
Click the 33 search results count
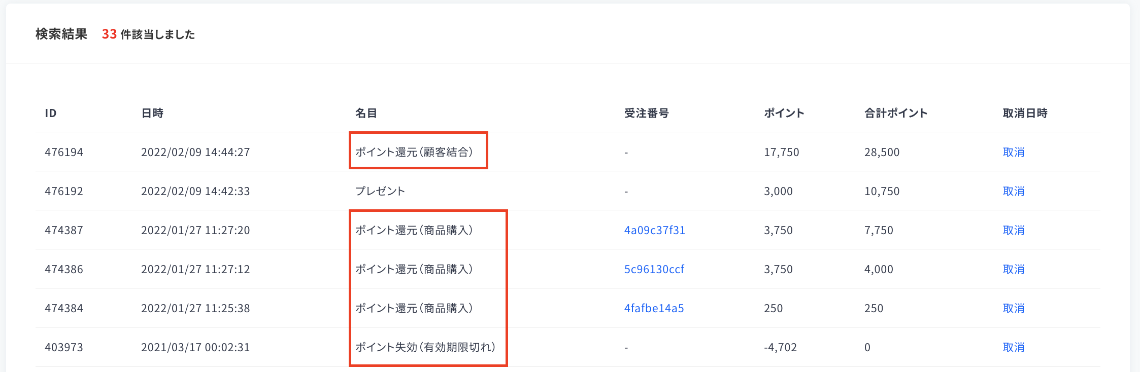(109, 34)
